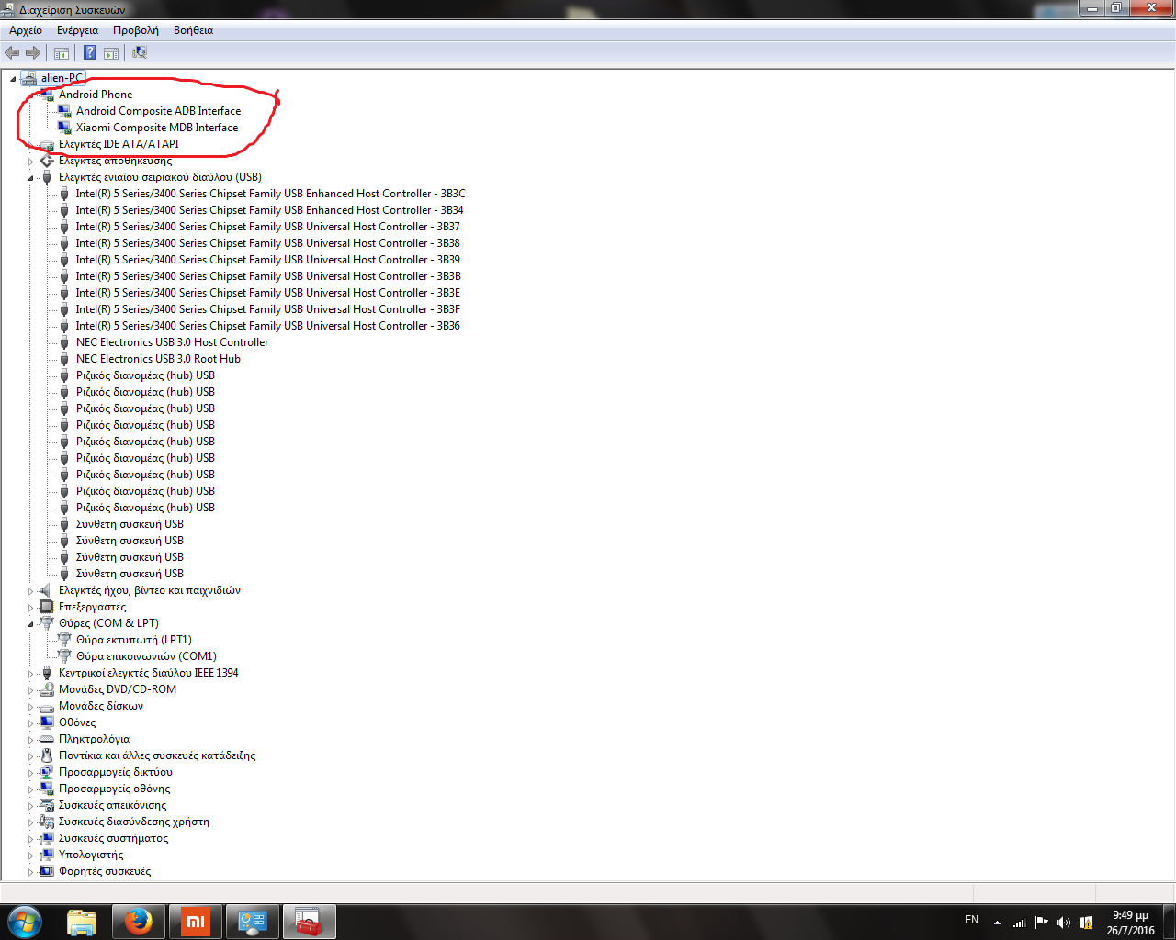
Task: Click the camera icon beside Συσκευές απεικόνισης
Action: pos(47,805)
